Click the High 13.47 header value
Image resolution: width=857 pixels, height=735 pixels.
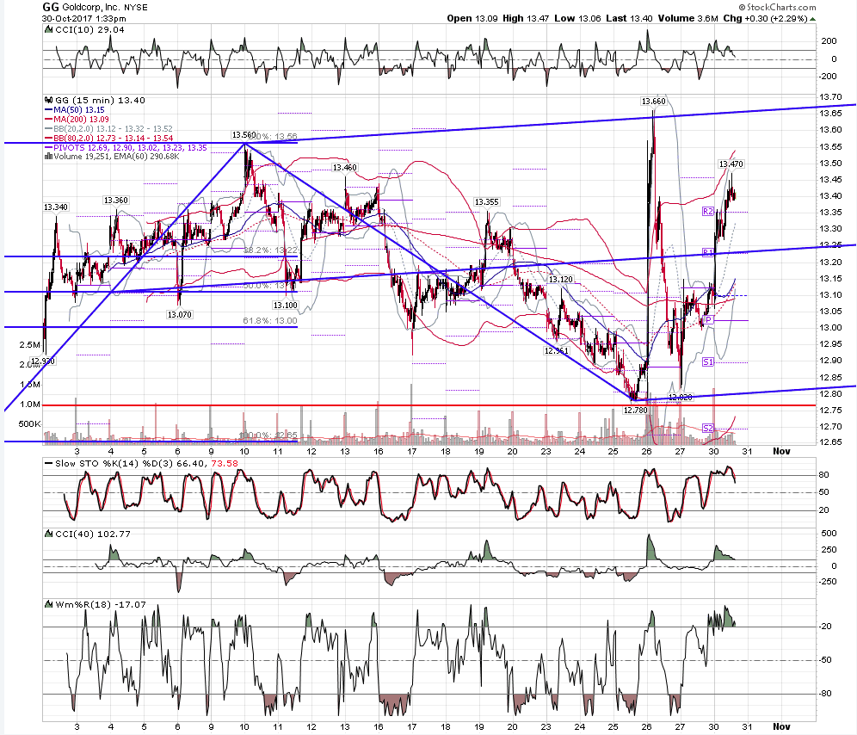coord(525,19)
